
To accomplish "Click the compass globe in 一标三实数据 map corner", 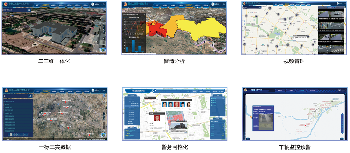I will (103, 136).
